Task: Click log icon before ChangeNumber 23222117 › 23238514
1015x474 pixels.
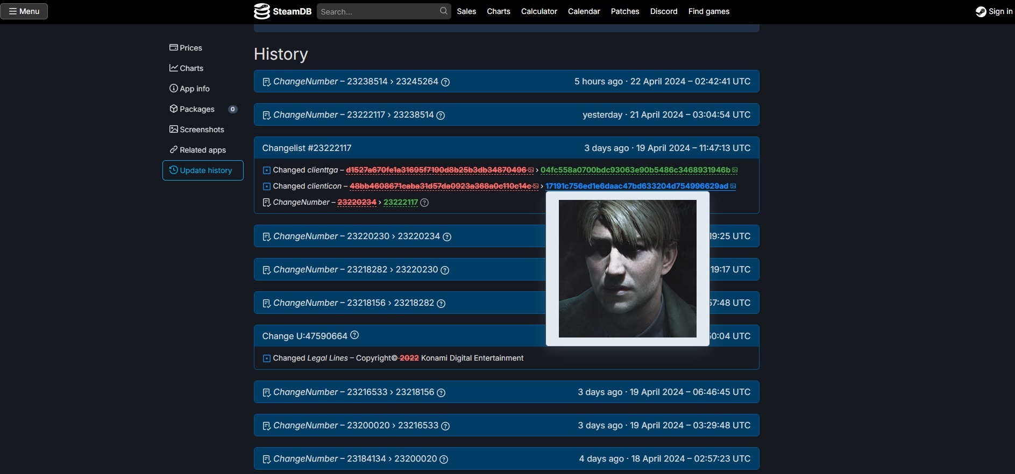Action: (x=266, y=116)
